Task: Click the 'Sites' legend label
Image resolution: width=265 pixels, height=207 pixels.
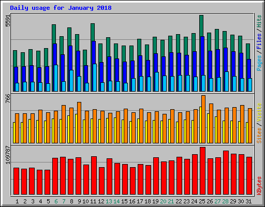Action: pyautogui.click(x=259, y=136)
